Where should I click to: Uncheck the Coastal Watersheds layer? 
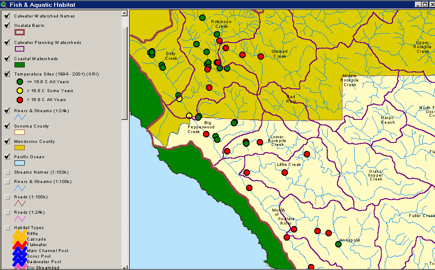pos(8,58)
